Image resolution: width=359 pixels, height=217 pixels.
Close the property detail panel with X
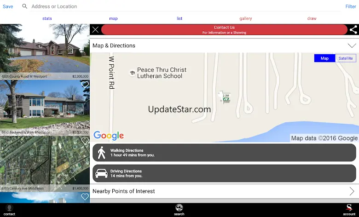pos(95,29)
